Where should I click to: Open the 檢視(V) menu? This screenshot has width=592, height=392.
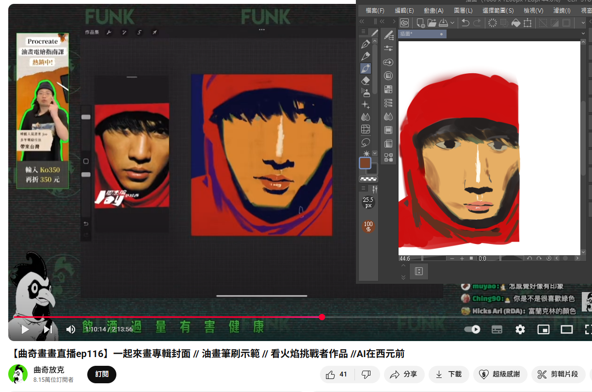tap(533, 10)
